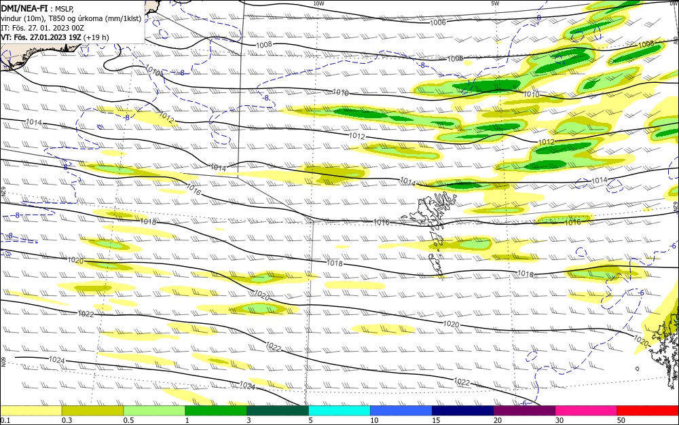This screenshot has height=425, width=679.
Task: Click the -6 isotherm label at bottom
Action: tap(524, 403)
